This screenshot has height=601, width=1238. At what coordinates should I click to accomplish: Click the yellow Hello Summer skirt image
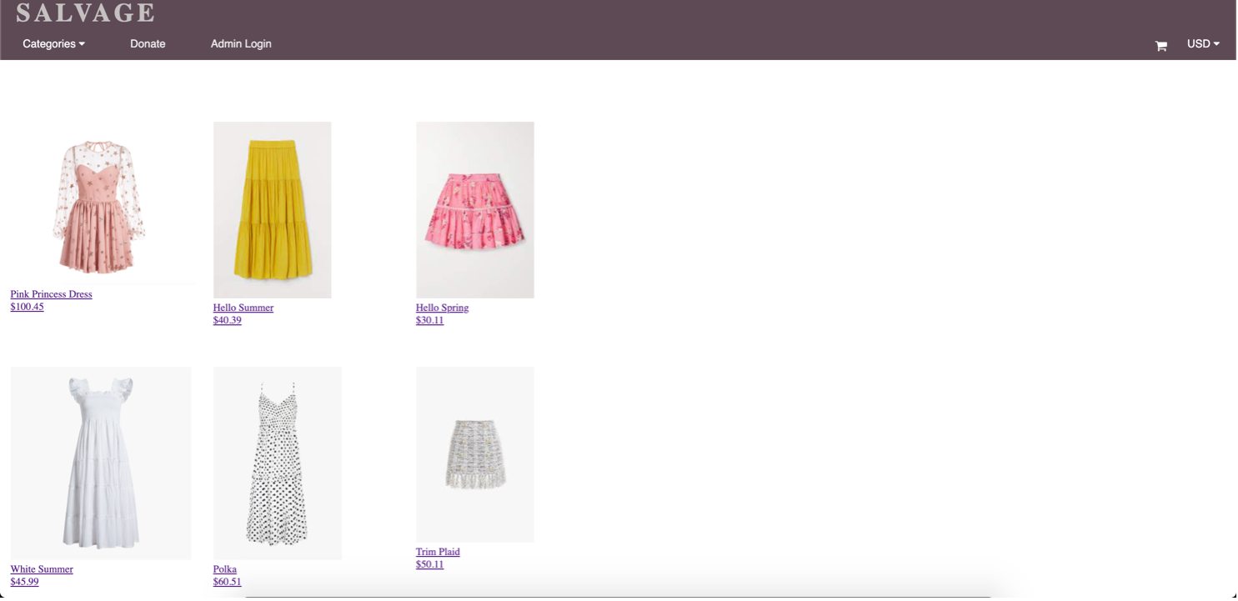pos(272,209)
